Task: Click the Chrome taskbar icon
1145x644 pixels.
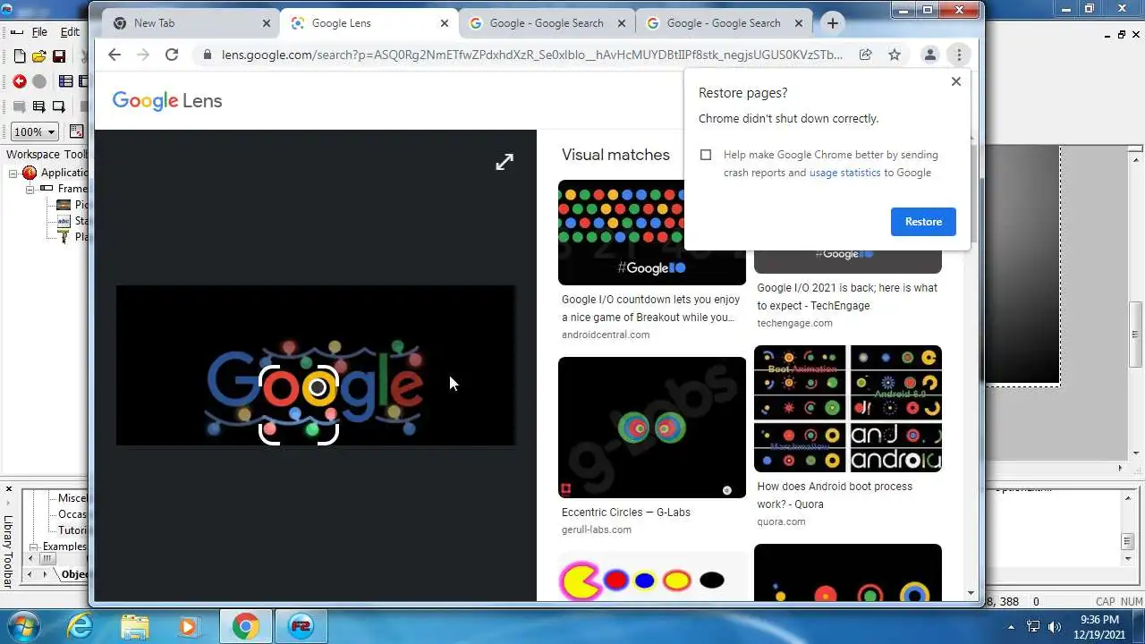Action: tap(246, 626)
